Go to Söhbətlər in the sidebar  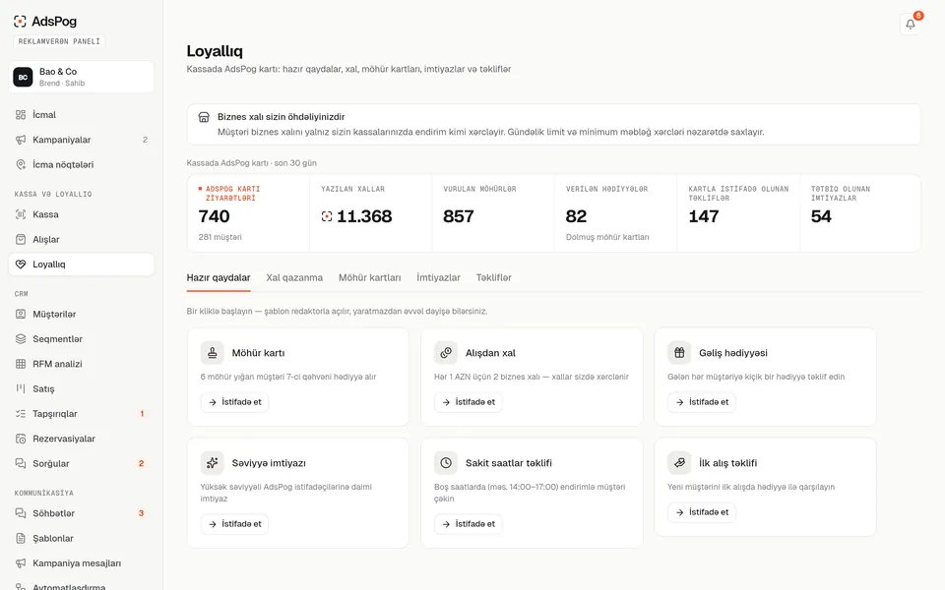pyautogui.click(x=82, y=513)
